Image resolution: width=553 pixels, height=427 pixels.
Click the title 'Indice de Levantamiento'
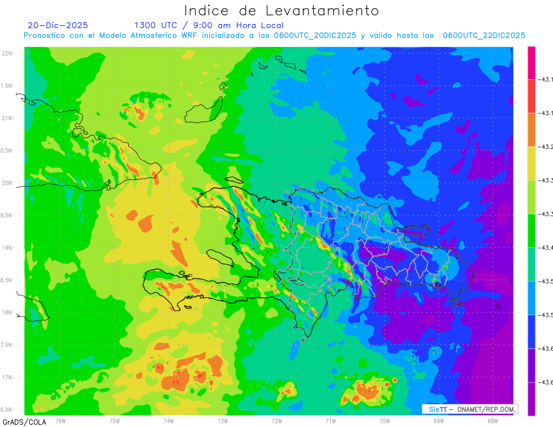282,10
